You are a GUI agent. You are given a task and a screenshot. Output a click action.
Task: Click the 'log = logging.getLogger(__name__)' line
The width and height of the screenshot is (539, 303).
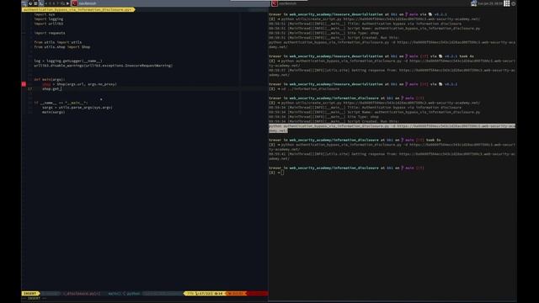coord(68,61)
